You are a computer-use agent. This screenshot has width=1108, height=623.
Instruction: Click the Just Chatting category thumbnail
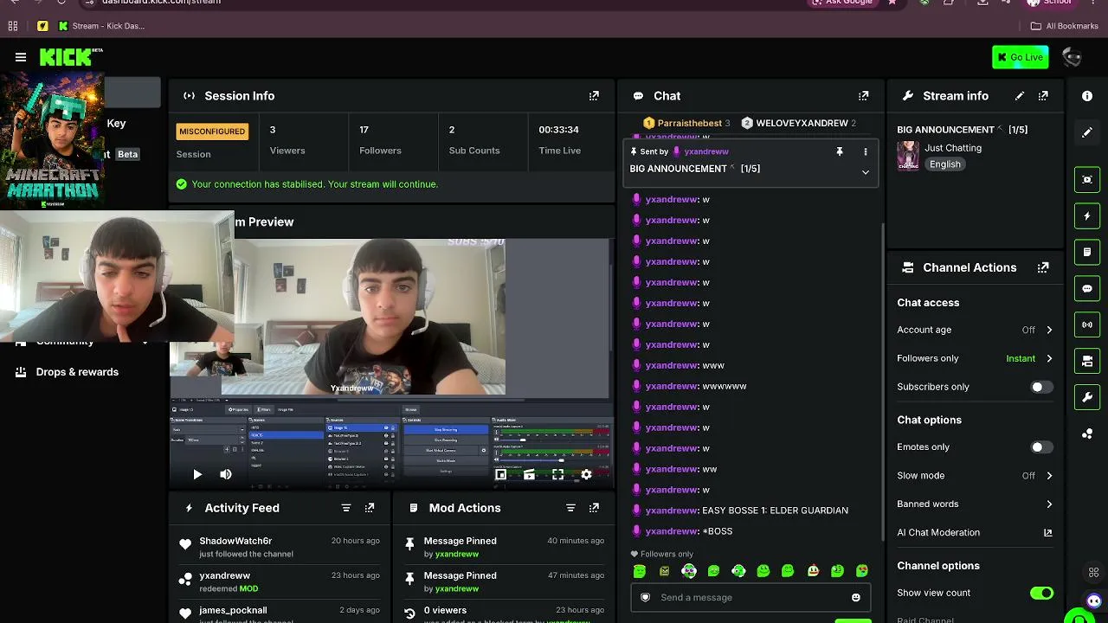click(x=908, y=156)
